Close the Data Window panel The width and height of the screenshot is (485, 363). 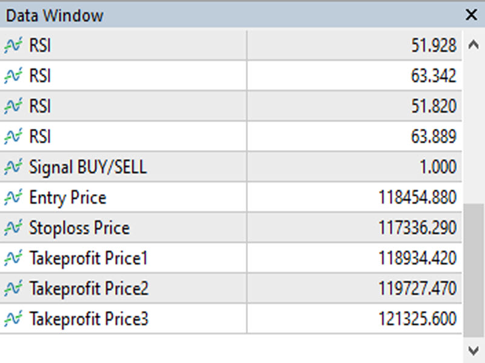click(471, 15)
